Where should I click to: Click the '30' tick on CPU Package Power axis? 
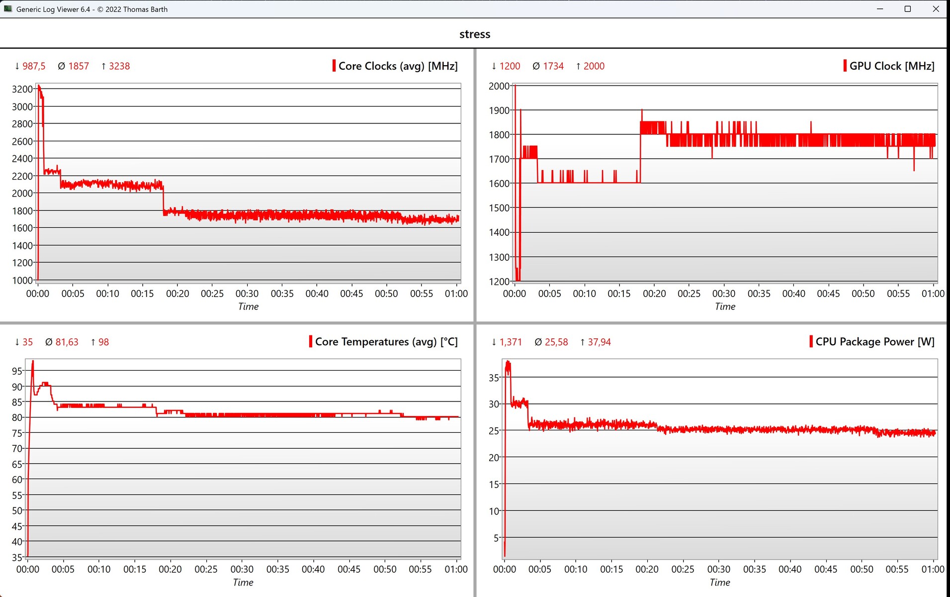pos(494,404)
